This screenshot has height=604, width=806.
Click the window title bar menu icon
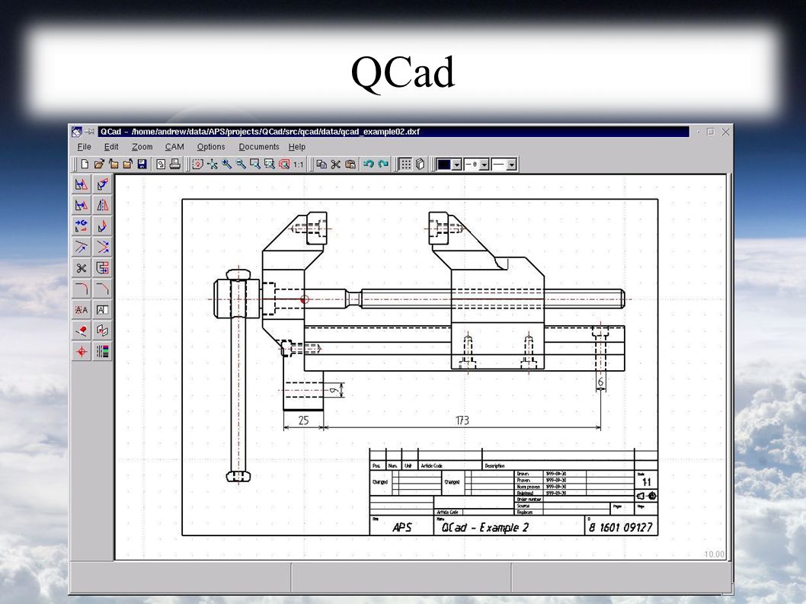click(77, 132)
